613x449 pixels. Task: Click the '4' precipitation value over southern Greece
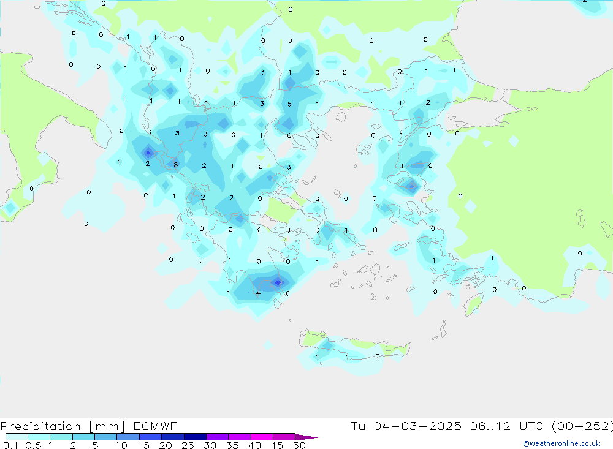coord(258,293)
